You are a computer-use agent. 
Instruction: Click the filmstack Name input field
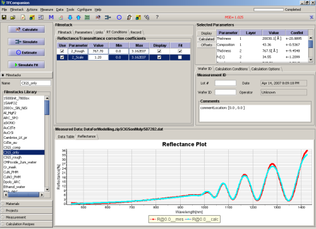coord(35,83)
